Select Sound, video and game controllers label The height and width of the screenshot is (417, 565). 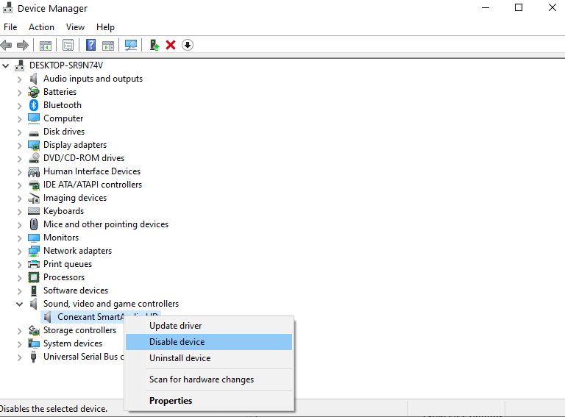pos(111,304)
